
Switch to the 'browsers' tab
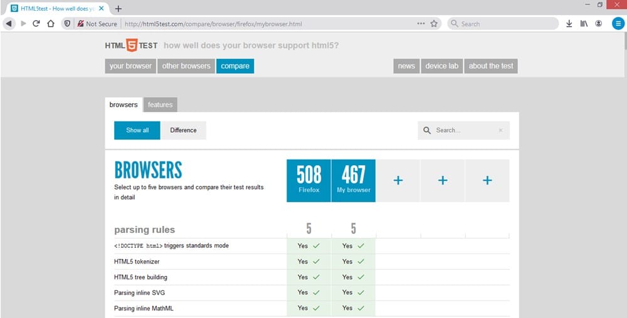click(124, 105)
